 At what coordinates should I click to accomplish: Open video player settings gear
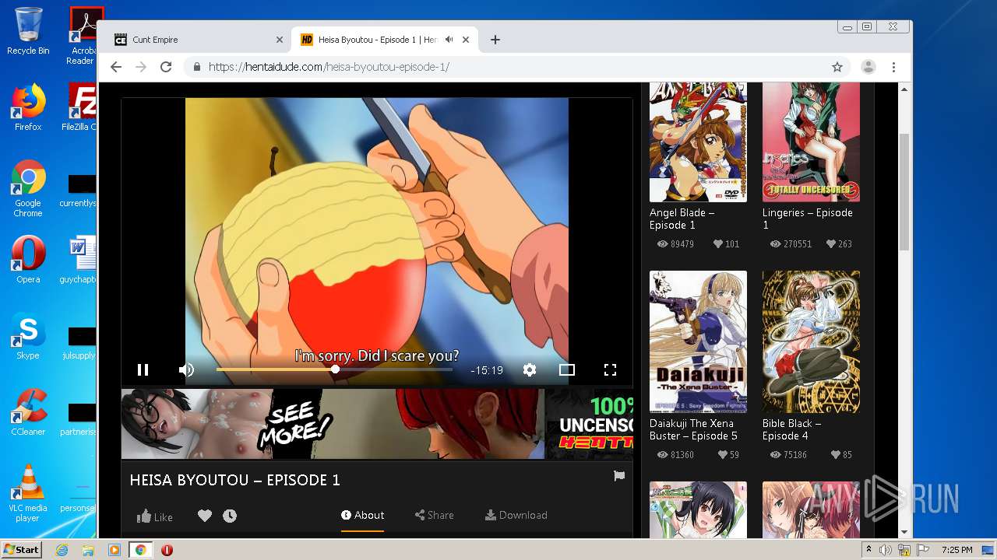[x=530, y=370]
